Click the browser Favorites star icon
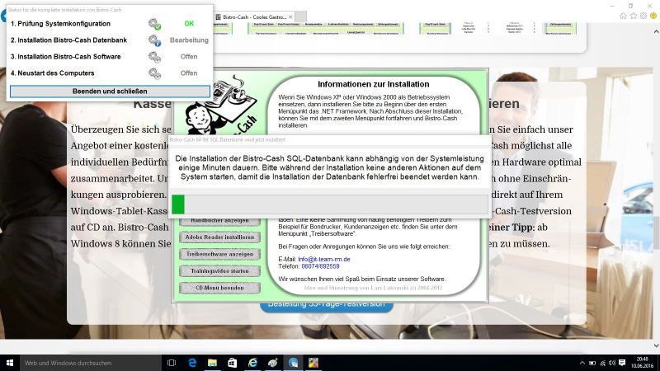660x371 pixels. click(x=634, y=16)
